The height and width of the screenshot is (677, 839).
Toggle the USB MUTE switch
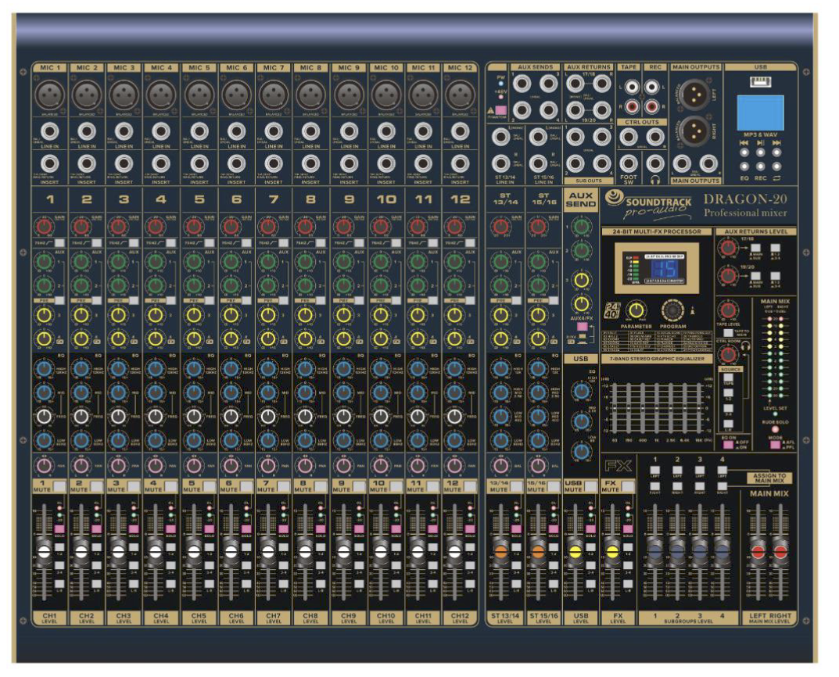click(590, 486)
